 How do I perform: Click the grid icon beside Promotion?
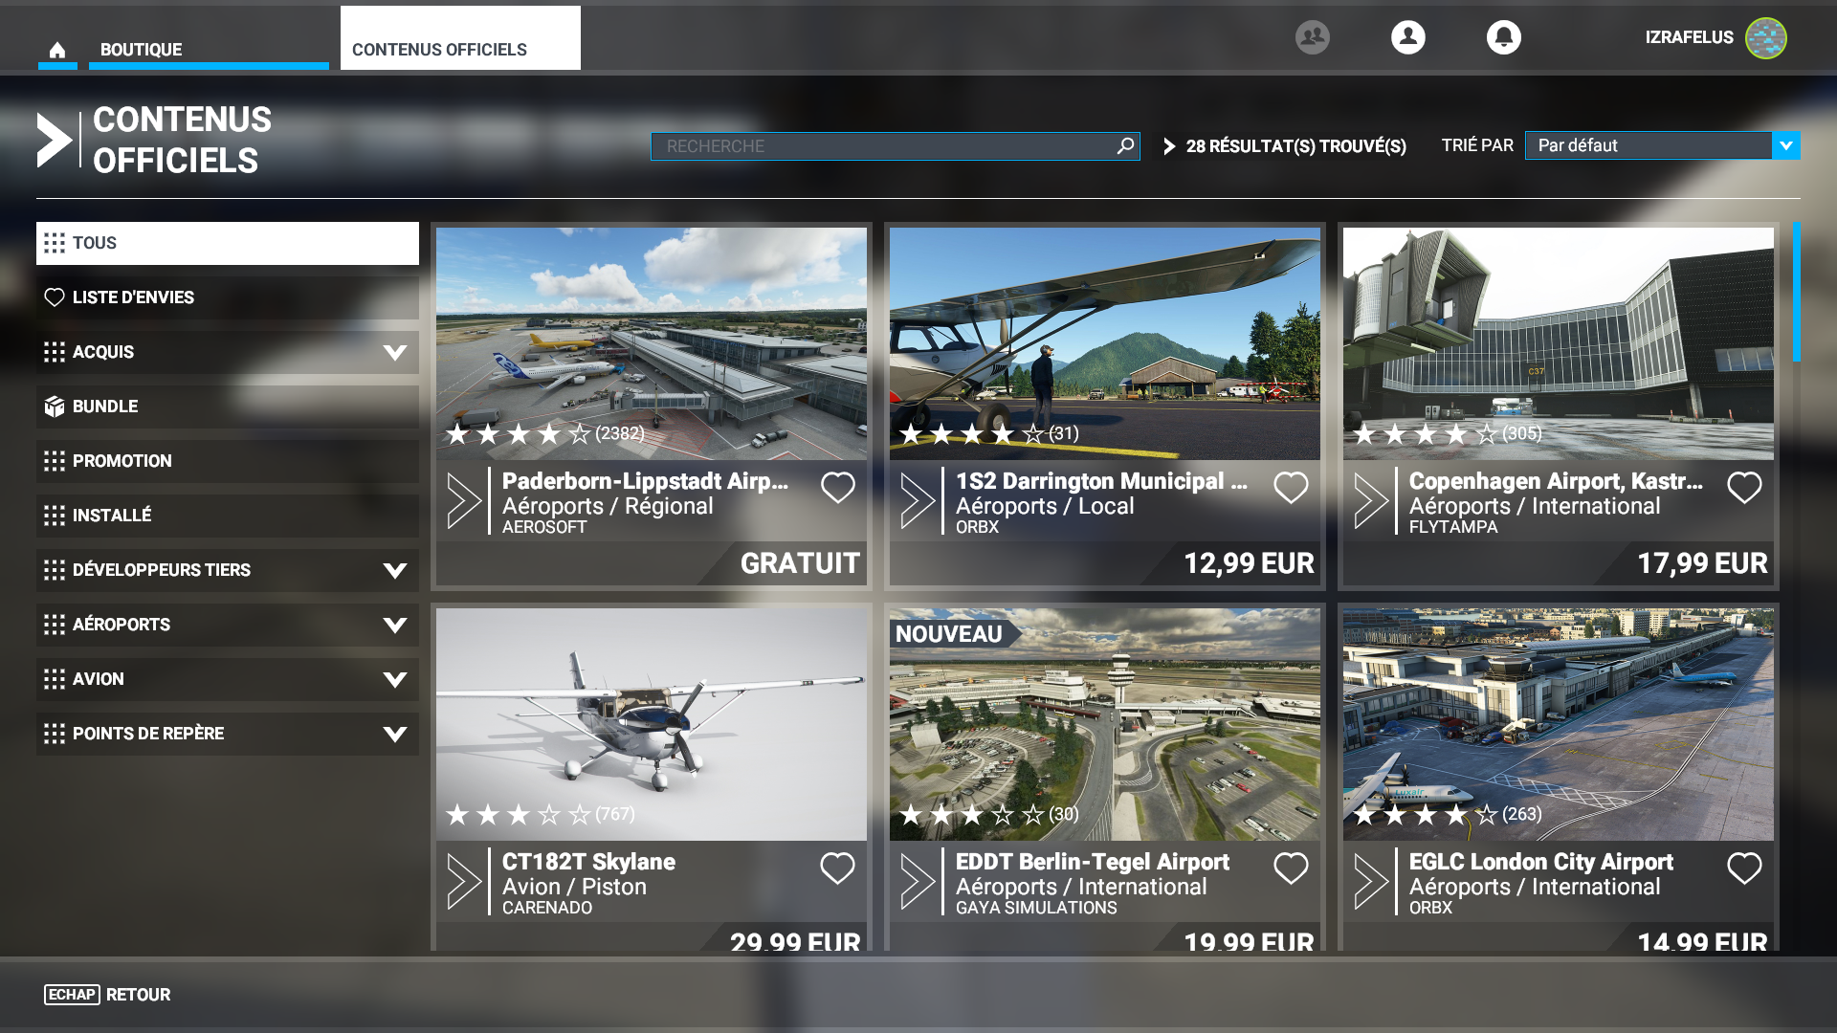[x=55, y=461]
